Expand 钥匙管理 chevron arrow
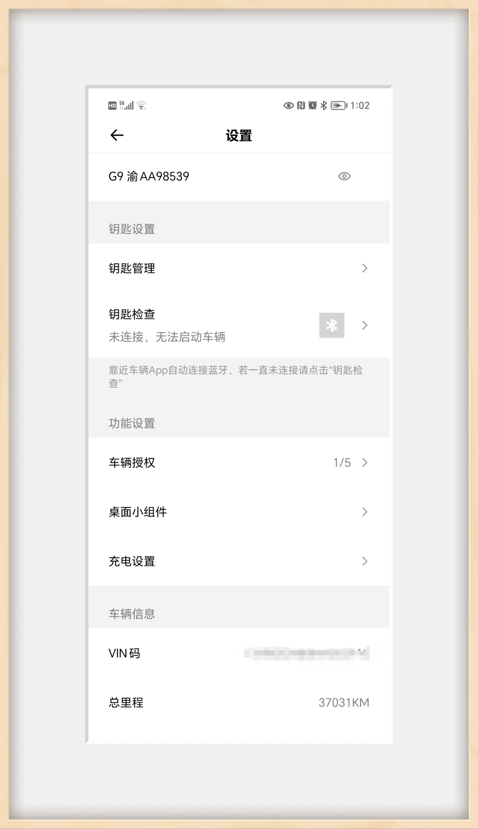 point(365,268)
